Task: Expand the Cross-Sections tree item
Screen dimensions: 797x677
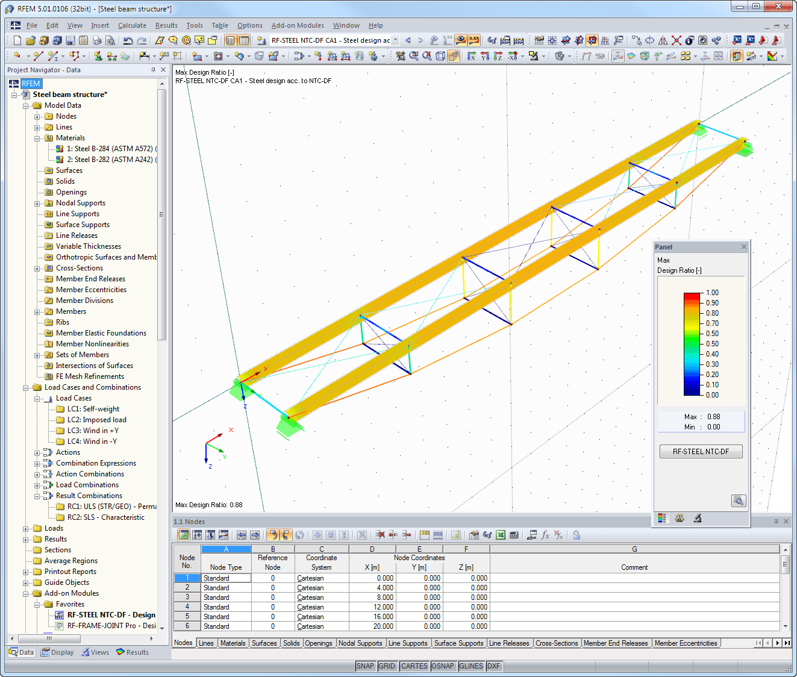Action: tap(37, 269)
